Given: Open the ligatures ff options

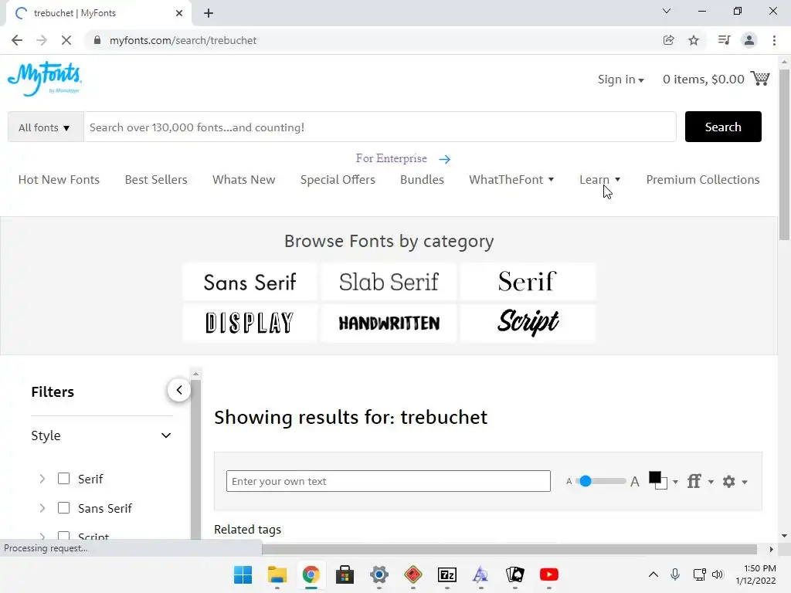Looking at the screenshot, I should pos(694,481).
